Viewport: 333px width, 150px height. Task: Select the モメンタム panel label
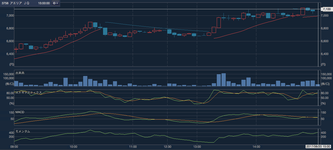click(22, 131)
